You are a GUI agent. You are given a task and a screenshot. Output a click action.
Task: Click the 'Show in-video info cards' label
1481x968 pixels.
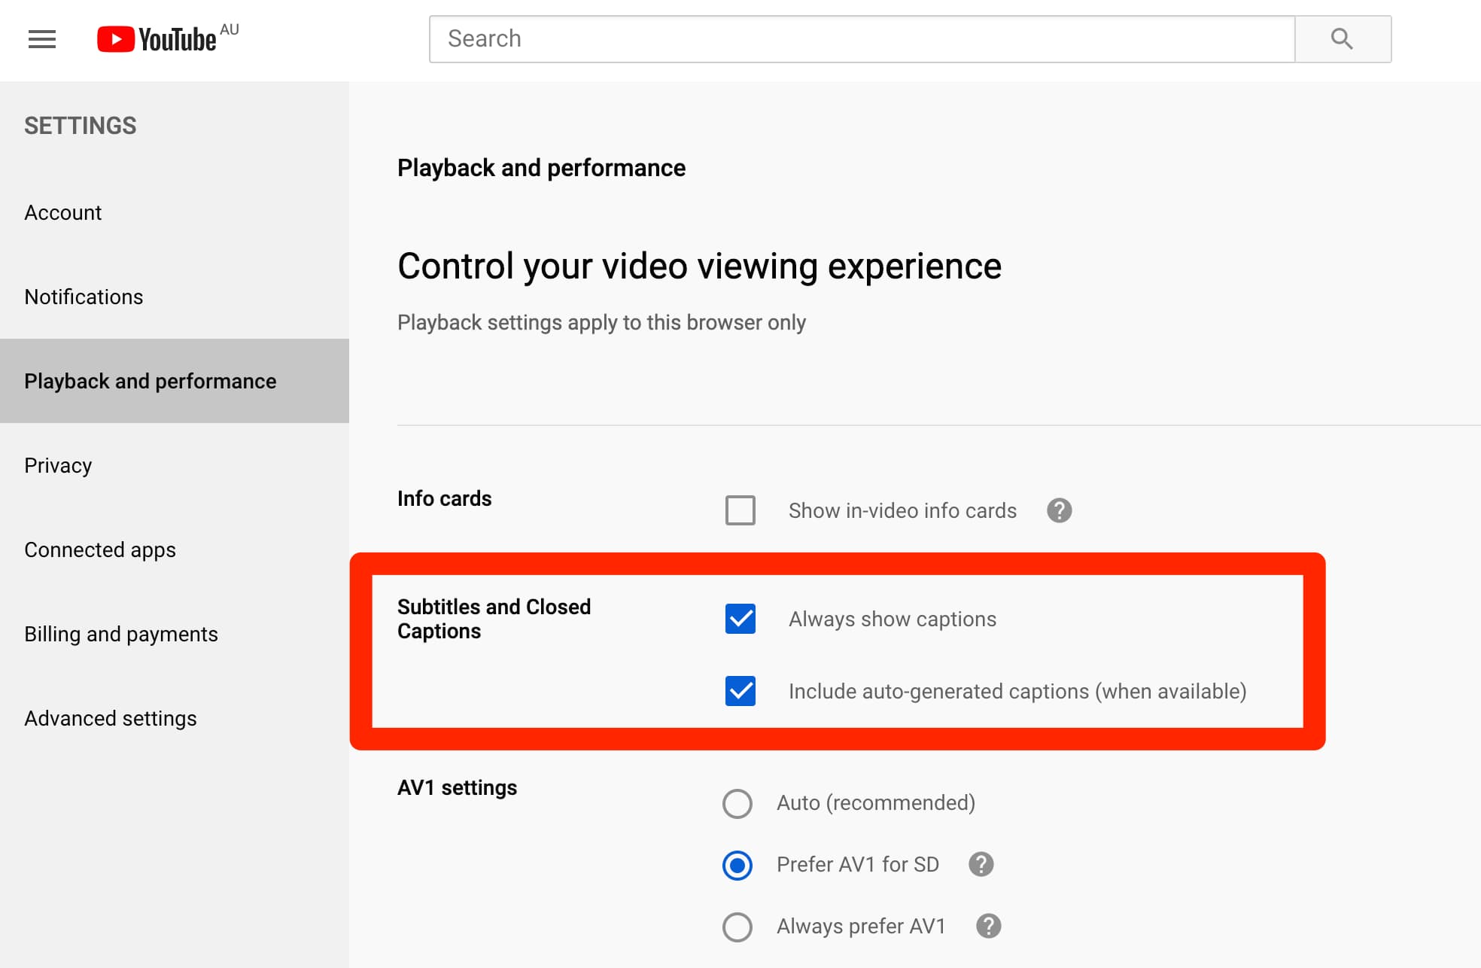pyautogui.click(x=902, y=510)
